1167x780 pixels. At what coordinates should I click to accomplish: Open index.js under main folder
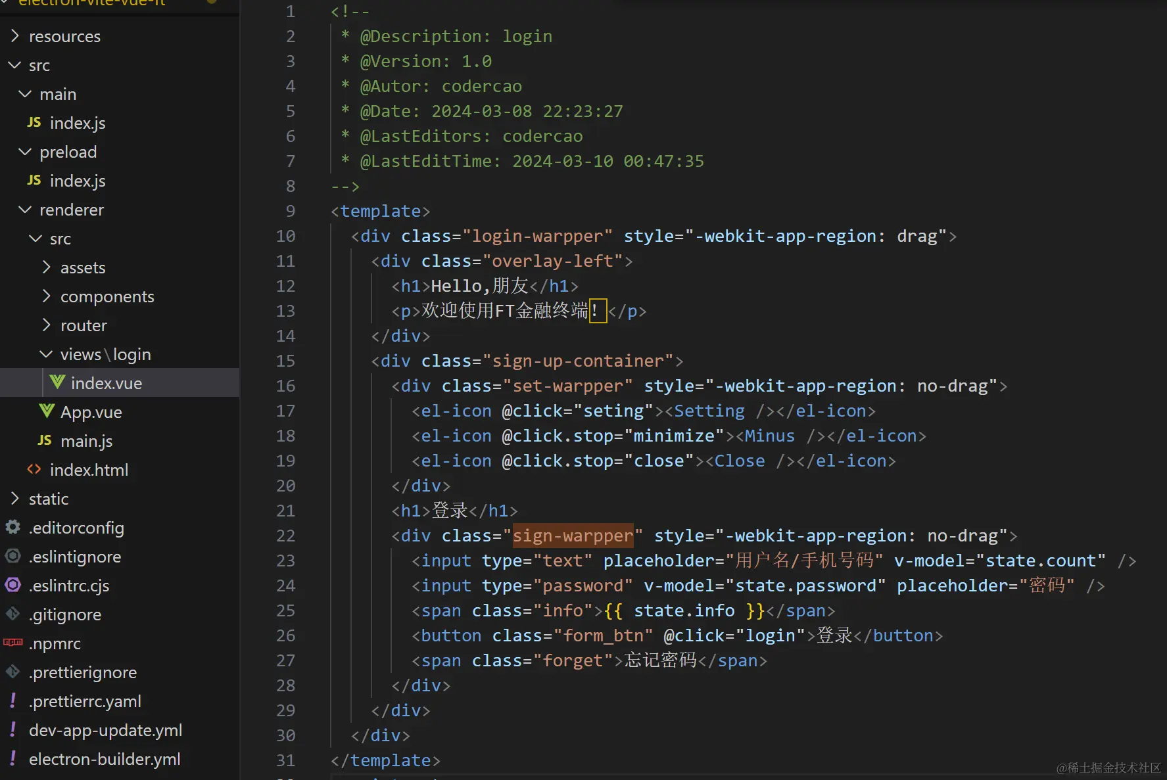[x=78, y=123]
